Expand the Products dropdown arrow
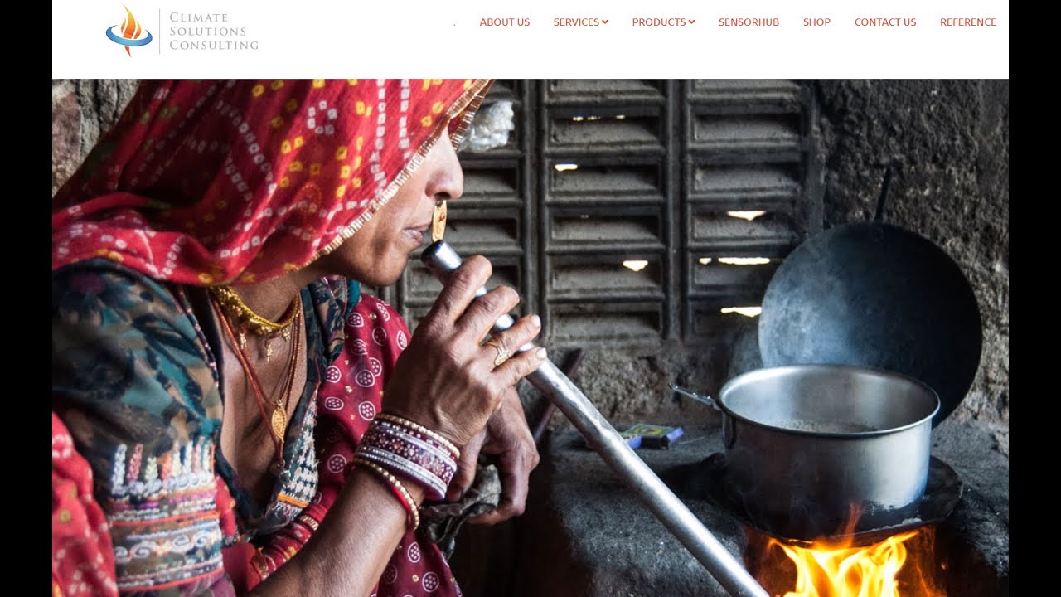The height and width of the screenshot is (597, 1061). [x=691, y=22]
